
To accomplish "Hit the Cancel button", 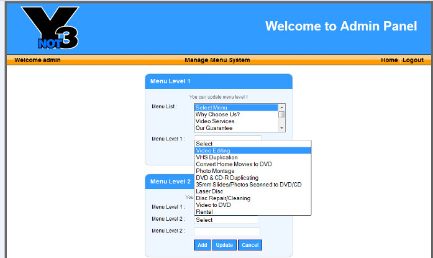I will pos(250,245).
